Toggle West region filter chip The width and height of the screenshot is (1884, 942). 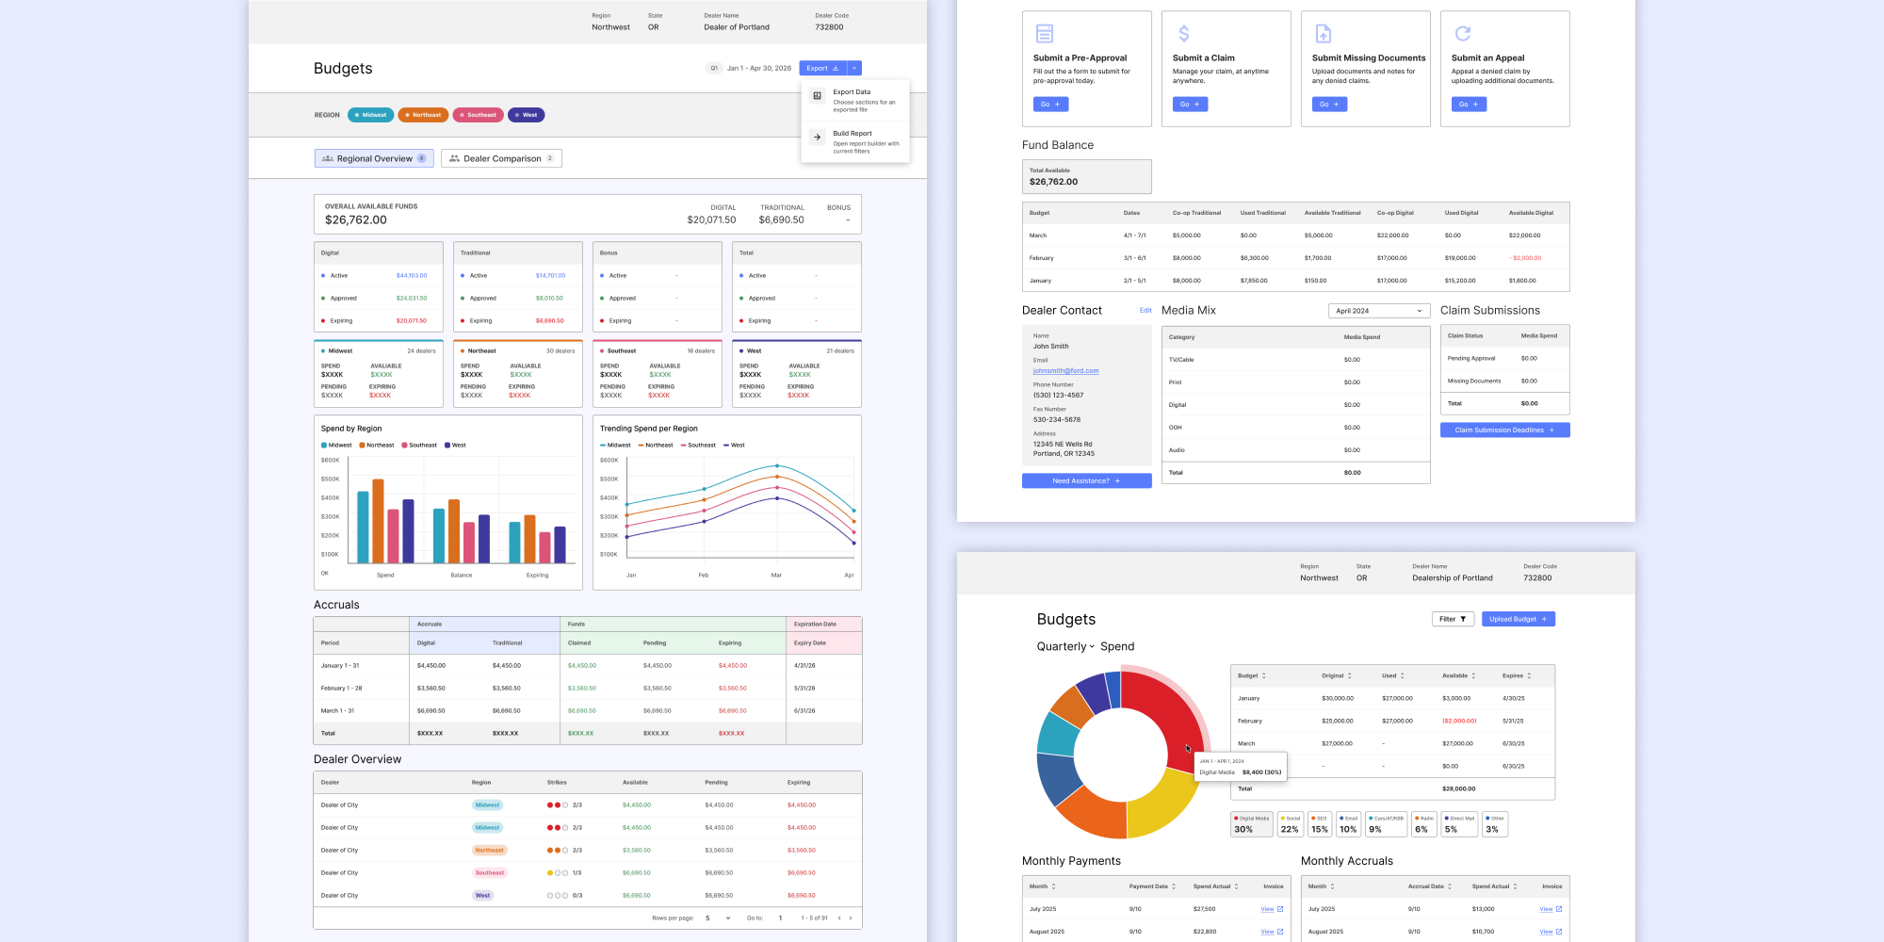526,115
